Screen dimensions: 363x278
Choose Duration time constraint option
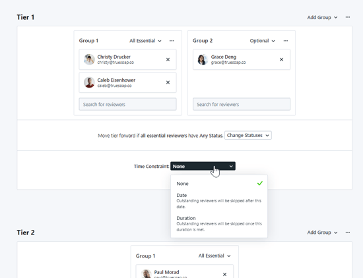pos(219,224)
